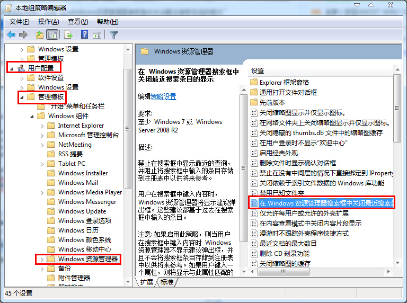Open the Help question mark icon
The width and height of the screenshot is (407, 303).
[84, 35]
